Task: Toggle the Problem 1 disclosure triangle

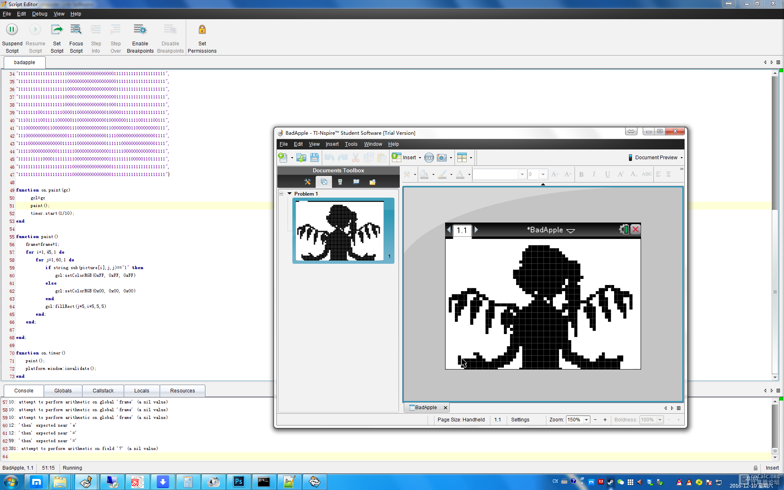Action: coord(290,194)
